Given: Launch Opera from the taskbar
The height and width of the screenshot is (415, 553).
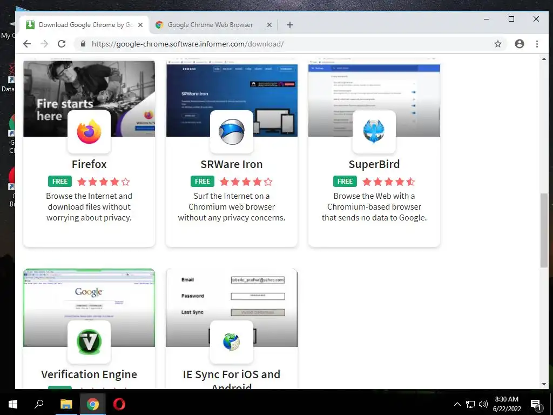Looking at the screenshot, I should [119, 404].
